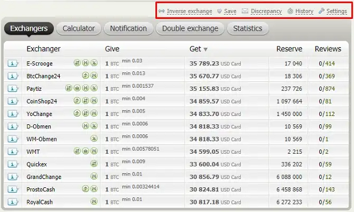354x212 pixels.
Task: Open the Settings link
Action: click(337, 11)
